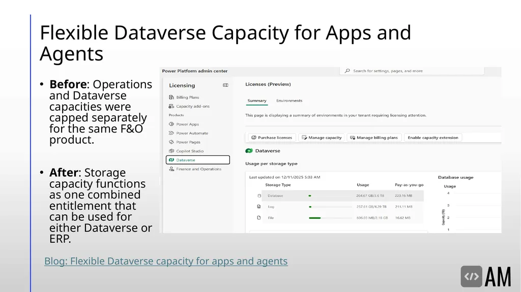
Task: Click the Power Apps product icon
Action: 171,124
